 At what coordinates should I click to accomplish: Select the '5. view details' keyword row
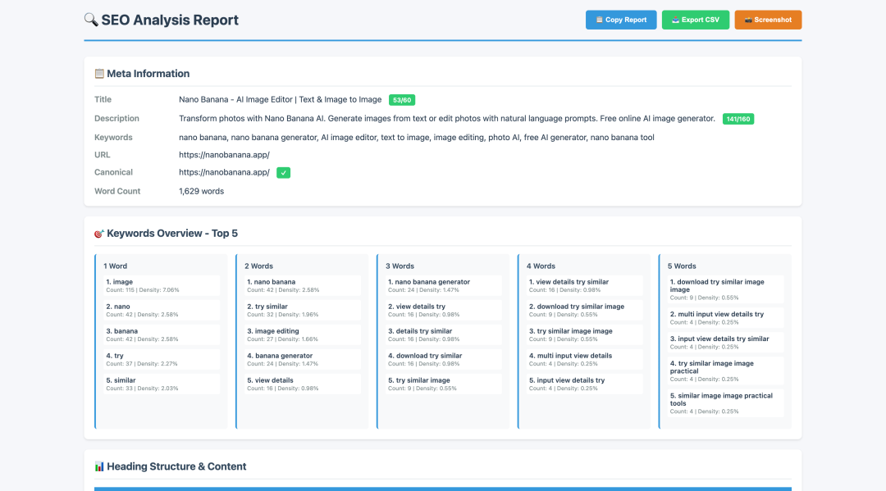(x=302, y=384)
